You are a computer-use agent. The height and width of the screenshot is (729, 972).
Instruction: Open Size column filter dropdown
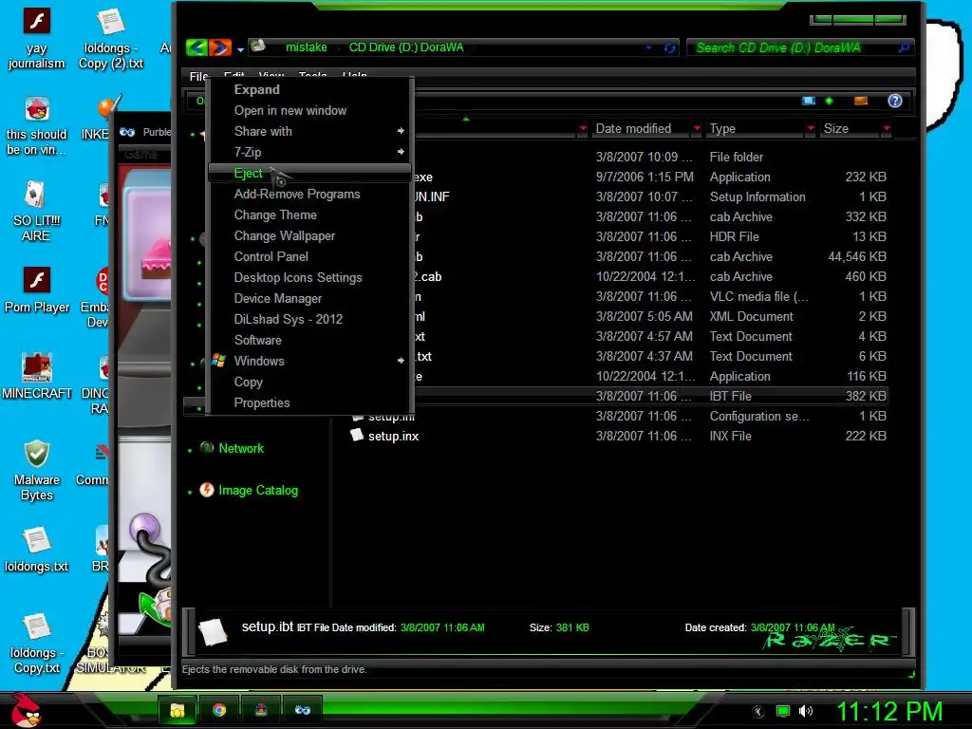click(x=887, y=128)
